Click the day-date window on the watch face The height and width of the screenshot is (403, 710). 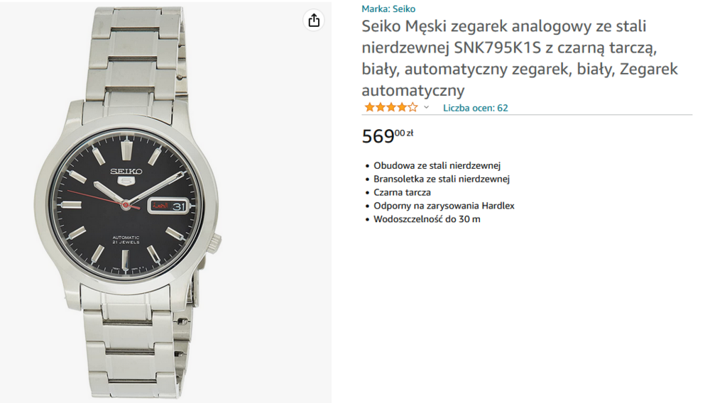tap(167, 205)
